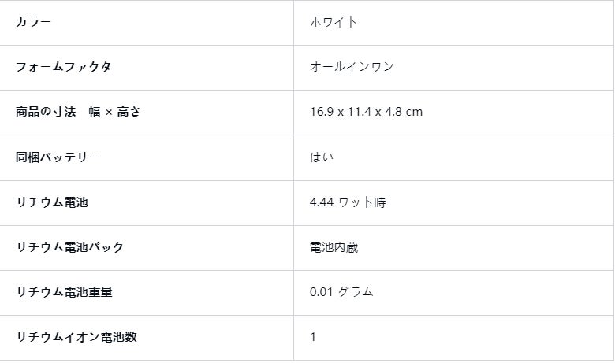This screenshot has width=615, height=363.
Task: Click the フォームファクタ label
Action: [x=64, y=67]
